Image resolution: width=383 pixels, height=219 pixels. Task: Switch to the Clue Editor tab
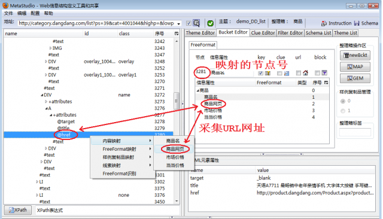click(263, 33)
